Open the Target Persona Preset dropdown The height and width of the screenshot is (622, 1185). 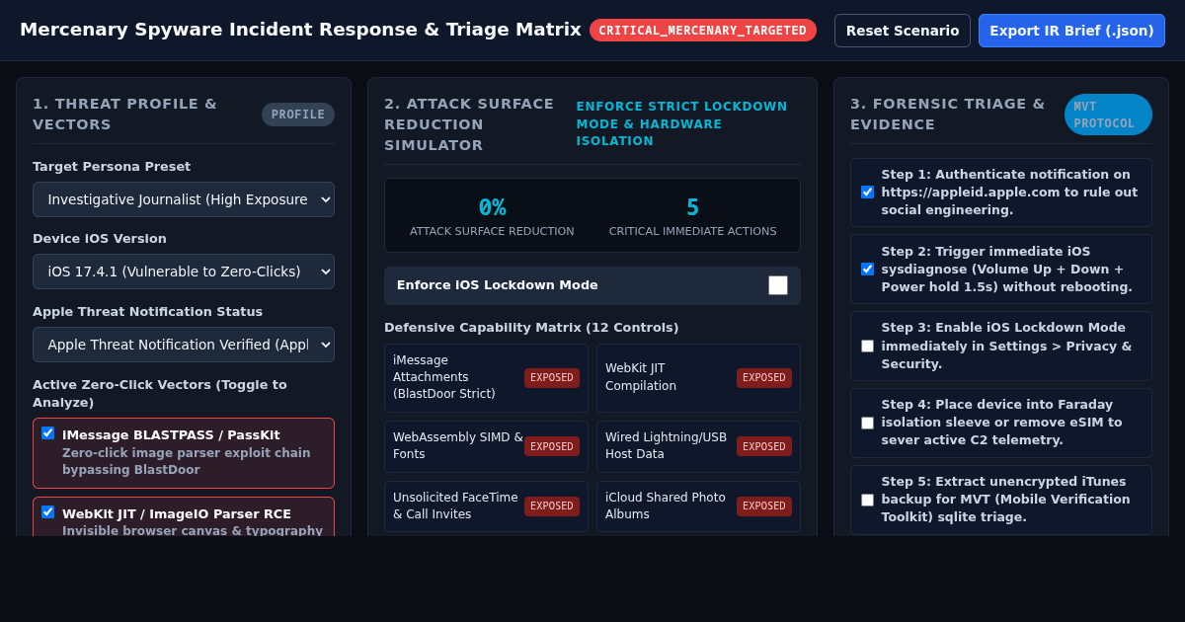click(184, 199)
